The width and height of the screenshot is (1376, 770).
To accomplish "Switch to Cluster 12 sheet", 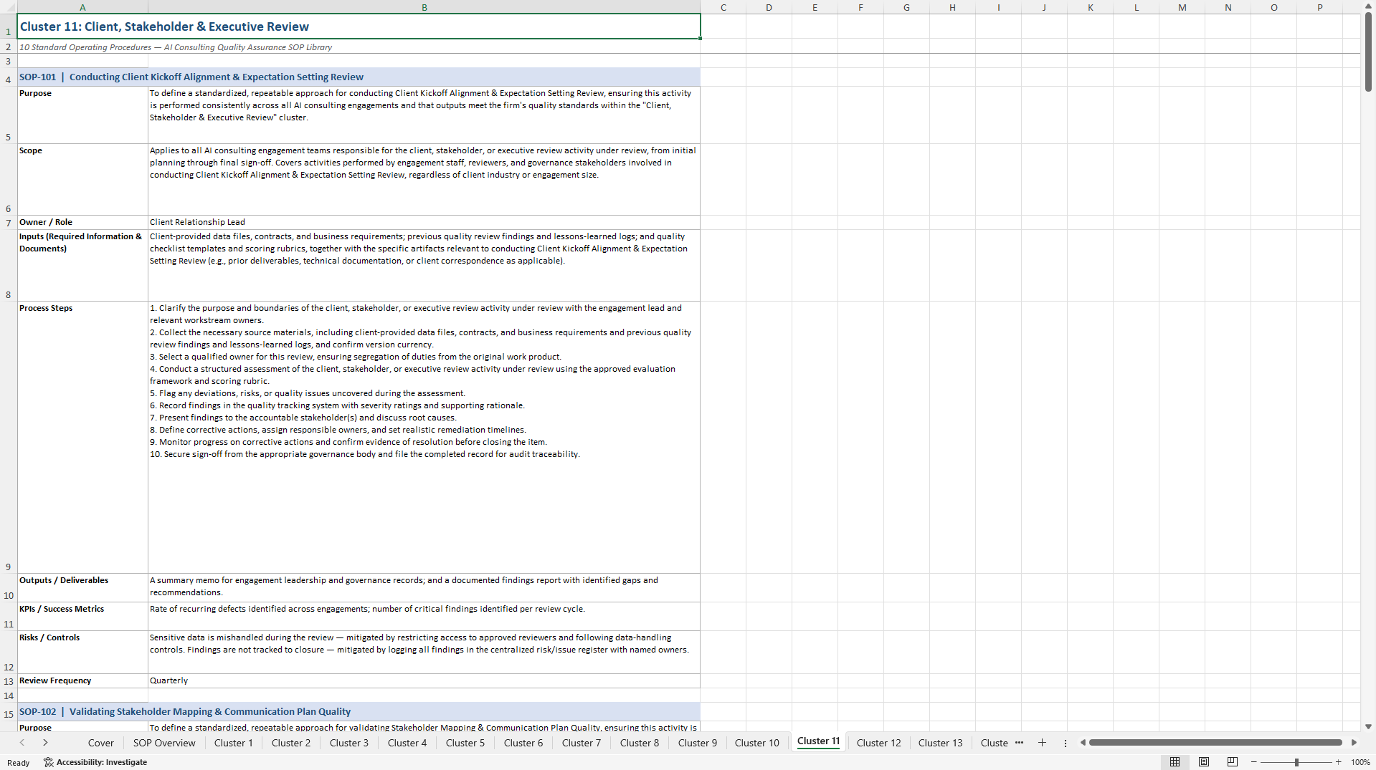I will [x=879, y=743].
